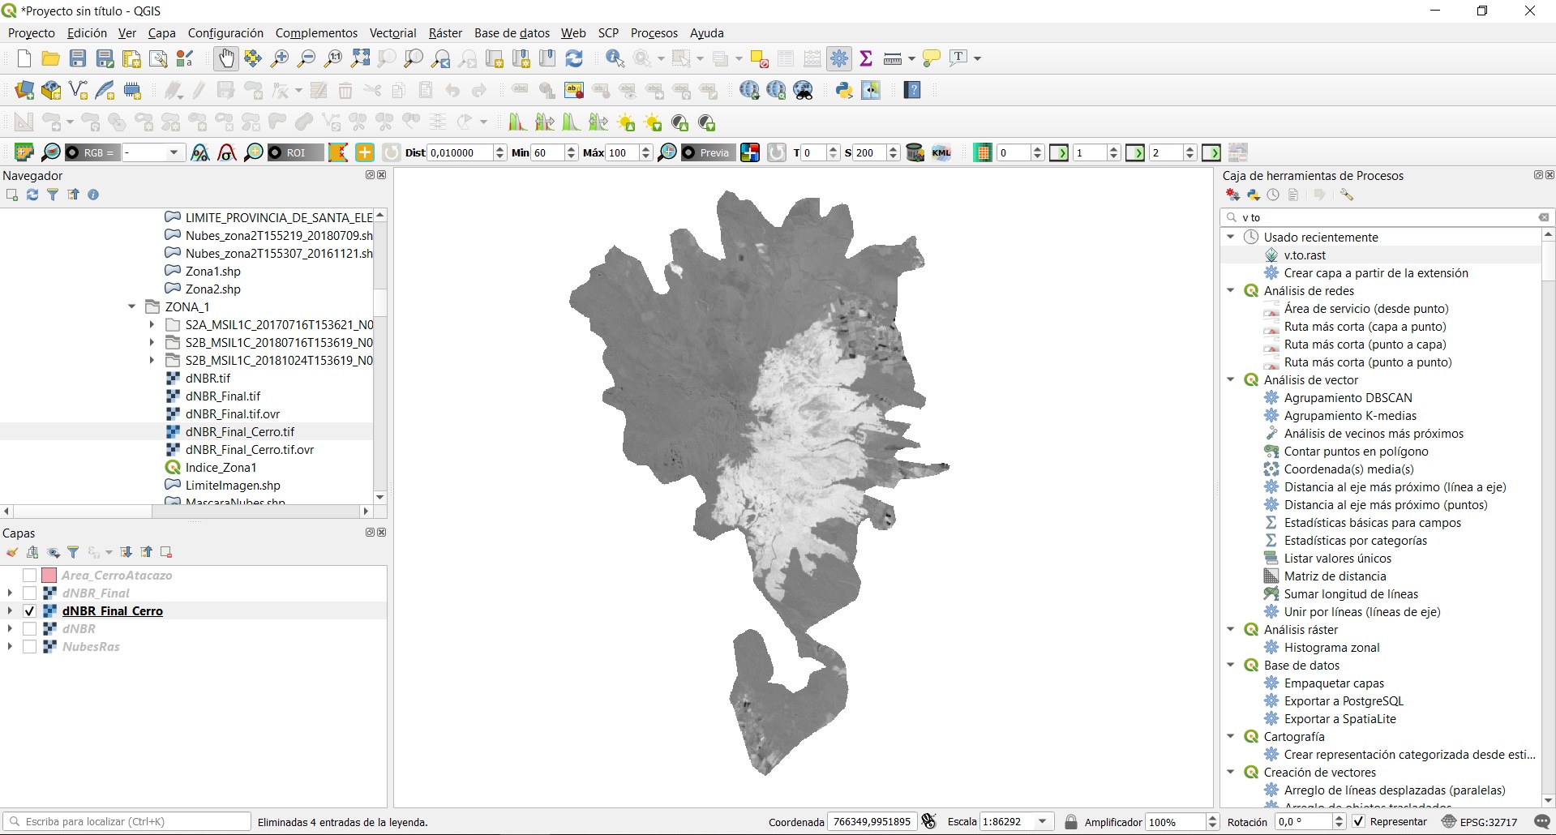Select the Pan Map tool
The height and width of the screenshot is (835, 1556).
[225, 58]
